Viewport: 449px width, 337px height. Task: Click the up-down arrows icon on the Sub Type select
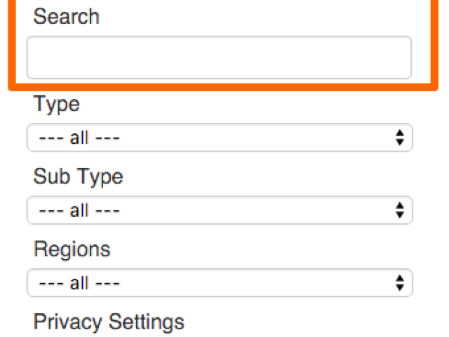point(400,211)
